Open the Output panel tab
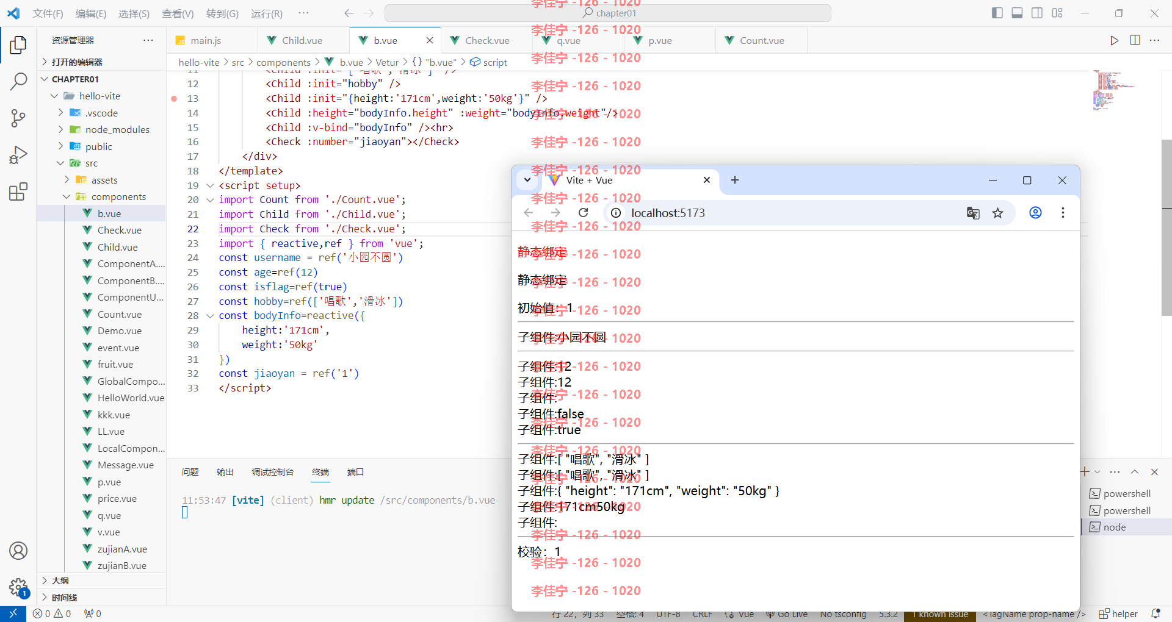This screenshot has width=1172, height=622. [225, 472]
